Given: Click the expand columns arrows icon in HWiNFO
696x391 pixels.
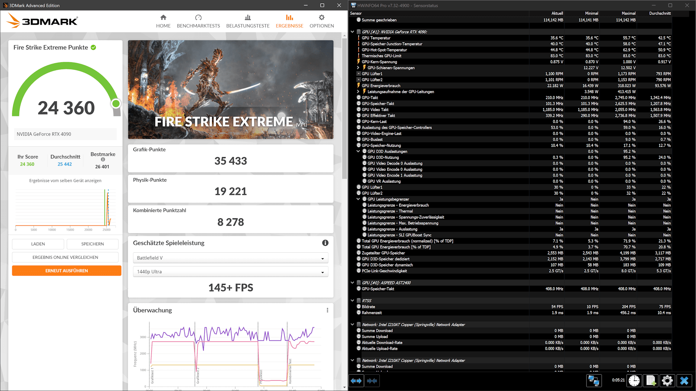Looking at the screenshot, I should tap(356, 381).
